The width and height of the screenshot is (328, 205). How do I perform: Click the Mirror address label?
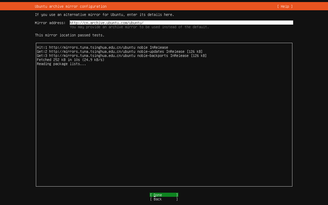click(50, 23)
